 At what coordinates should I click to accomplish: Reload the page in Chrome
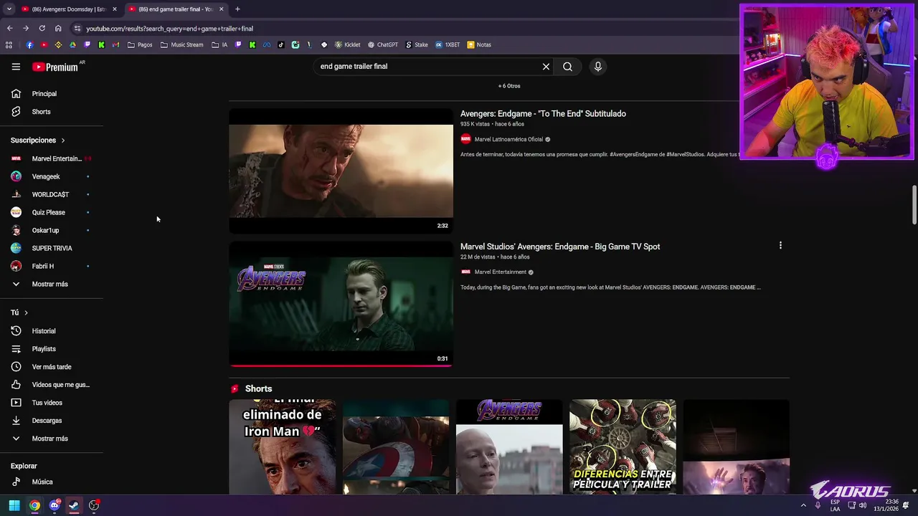(x=42, y=29)
